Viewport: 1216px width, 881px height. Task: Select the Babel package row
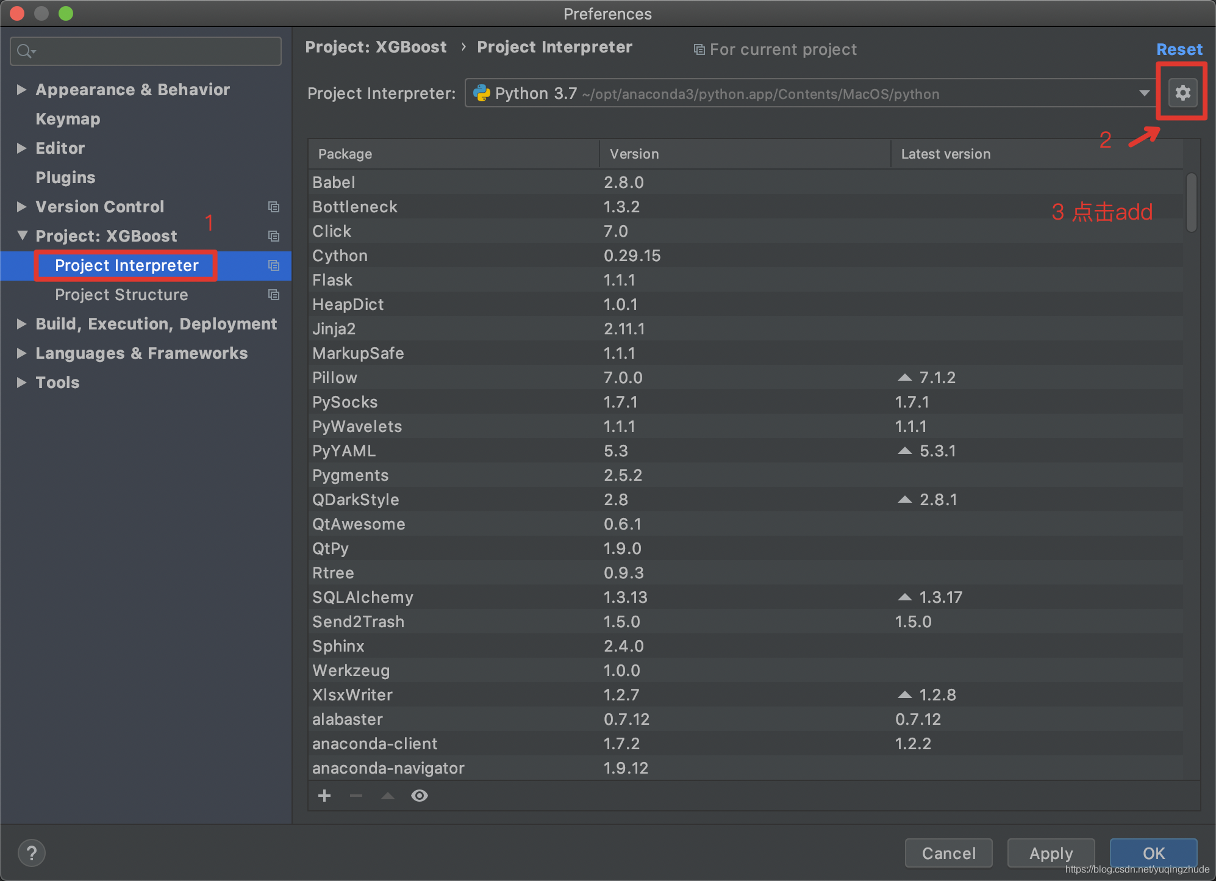(x=745, y=182)
